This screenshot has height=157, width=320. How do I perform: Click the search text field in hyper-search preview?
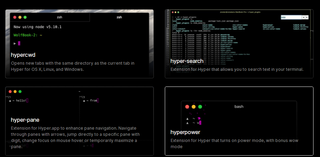coord(291,17)
